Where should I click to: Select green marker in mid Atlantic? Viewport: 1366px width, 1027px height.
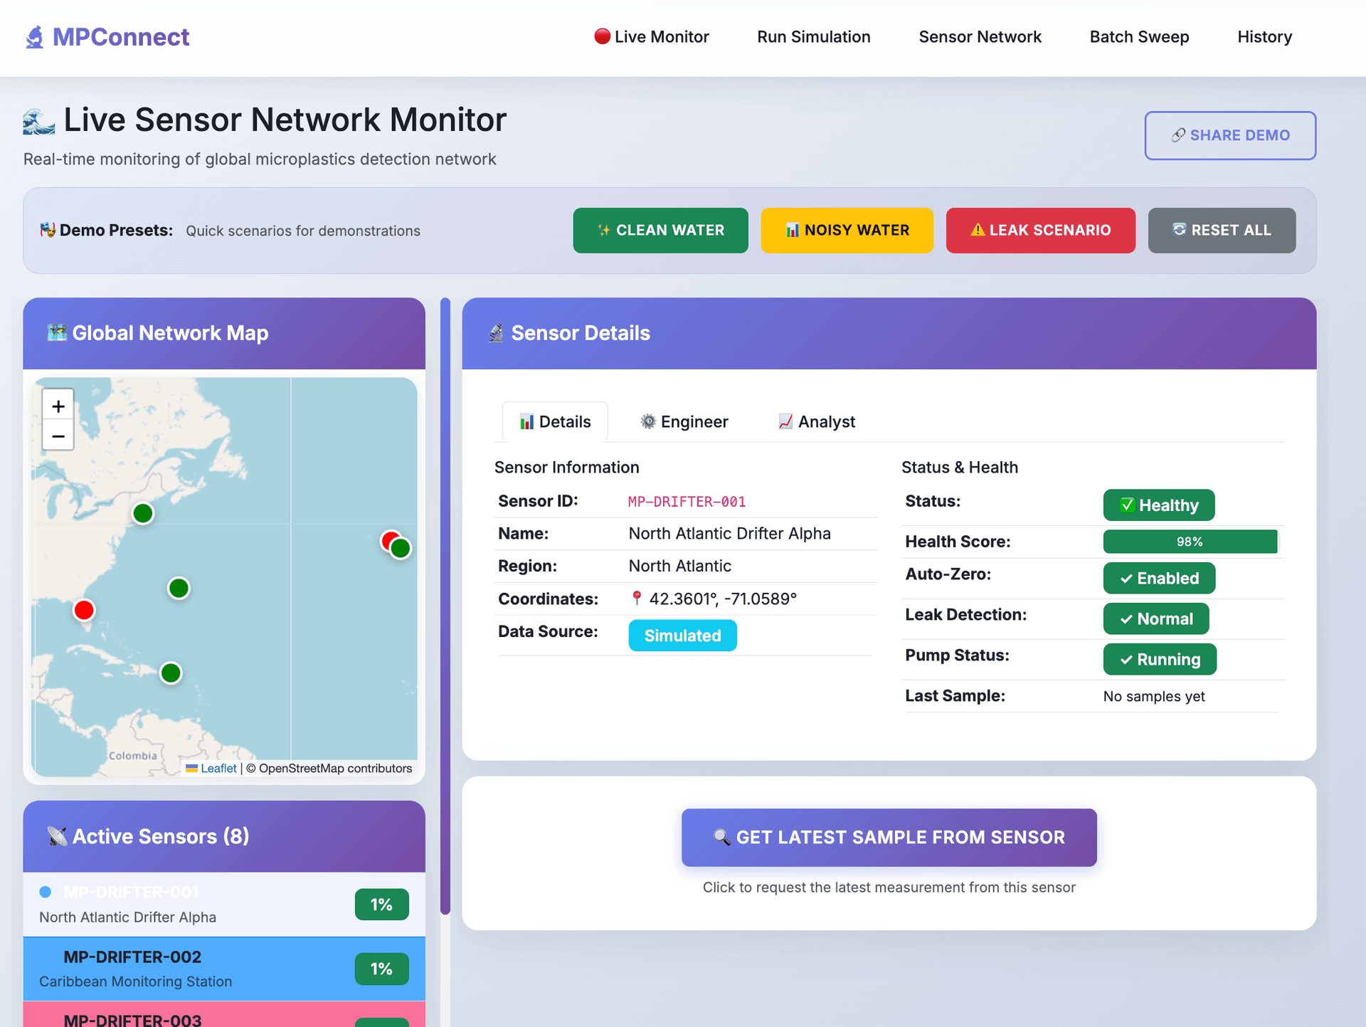(179, 589)
